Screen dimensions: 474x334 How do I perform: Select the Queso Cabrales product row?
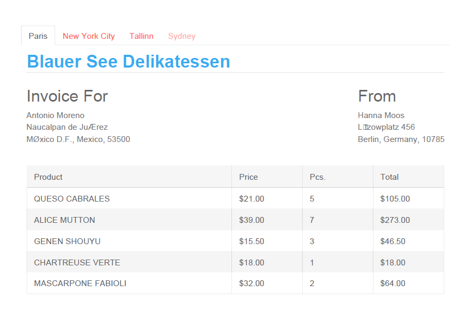72,199
